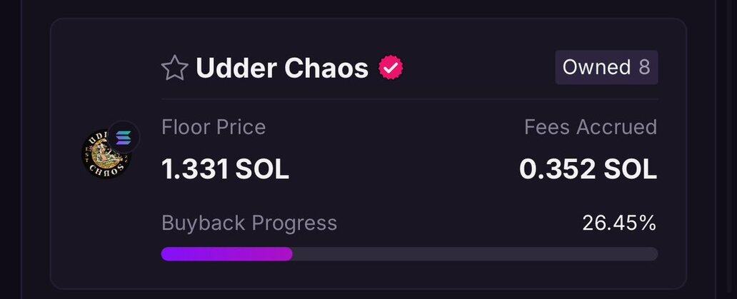Click the number 8 in Owned badge
The image size is (737, 299).
point(644,67)
